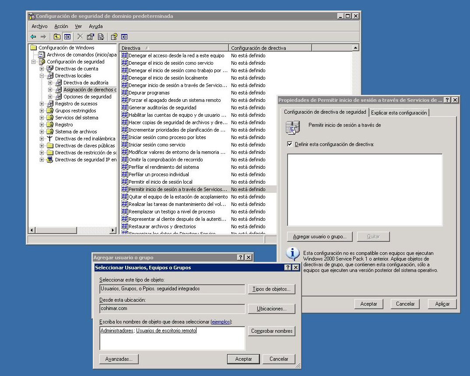Expand the Grupos restringidos node
This screenshot has height=376, width=470.
pos(42,111)
